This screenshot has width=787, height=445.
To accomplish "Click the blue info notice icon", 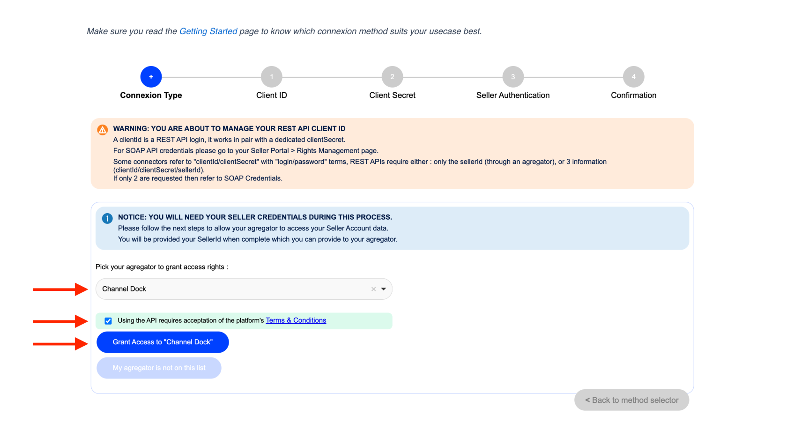I will pyautogui.click(x=107, y=218).
